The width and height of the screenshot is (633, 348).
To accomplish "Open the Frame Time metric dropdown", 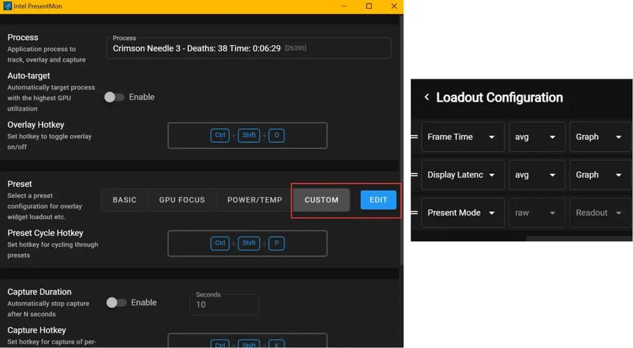I will point(462,137).
